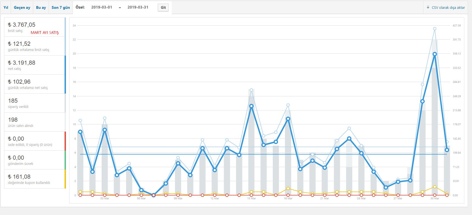Click the ₺ 102,96 average net value
Image resolution: width=472 pixels, height=215 pixels.
(x=19, y=82)
